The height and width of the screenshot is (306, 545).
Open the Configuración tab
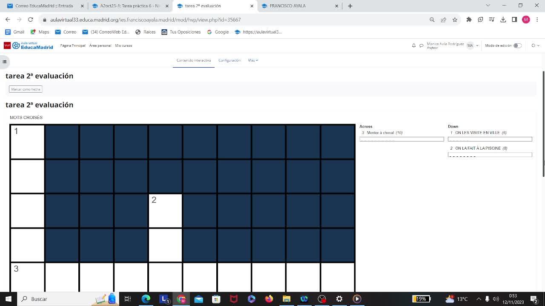[229, 60]
